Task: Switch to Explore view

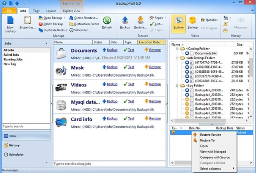Action: (178, 24)
